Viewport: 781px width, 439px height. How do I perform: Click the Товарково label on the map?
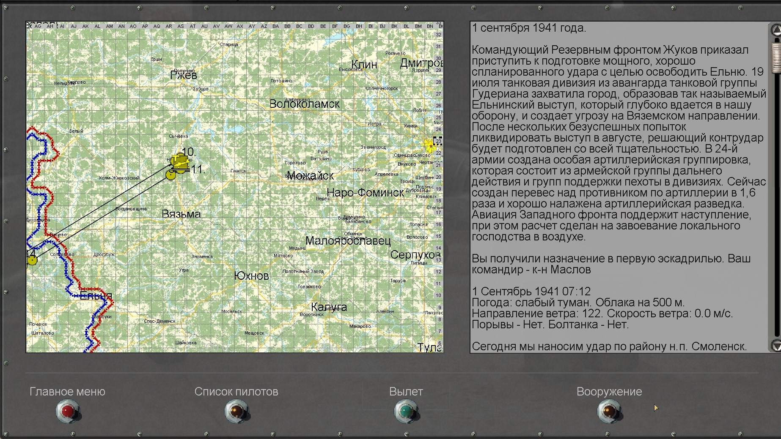pos(309,286)
